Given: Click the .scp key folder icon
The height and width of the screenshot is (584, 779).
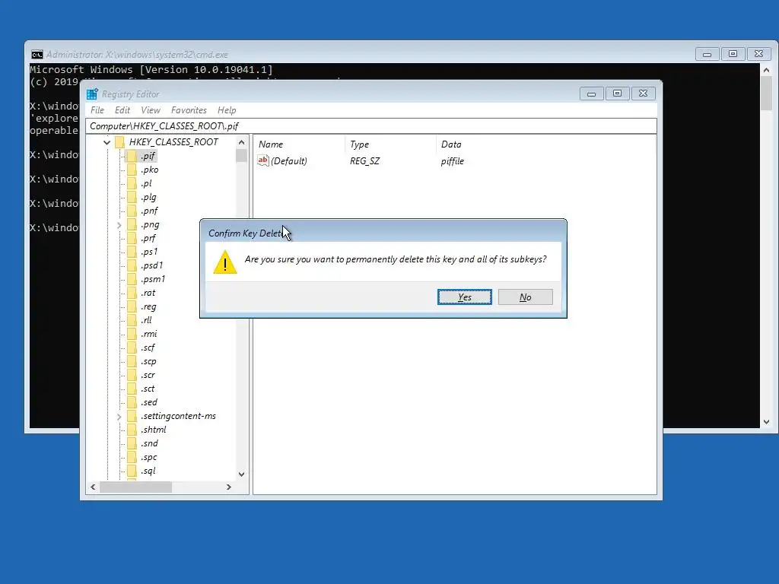Looking at the screenshot, I should click(x=132, y=361).
